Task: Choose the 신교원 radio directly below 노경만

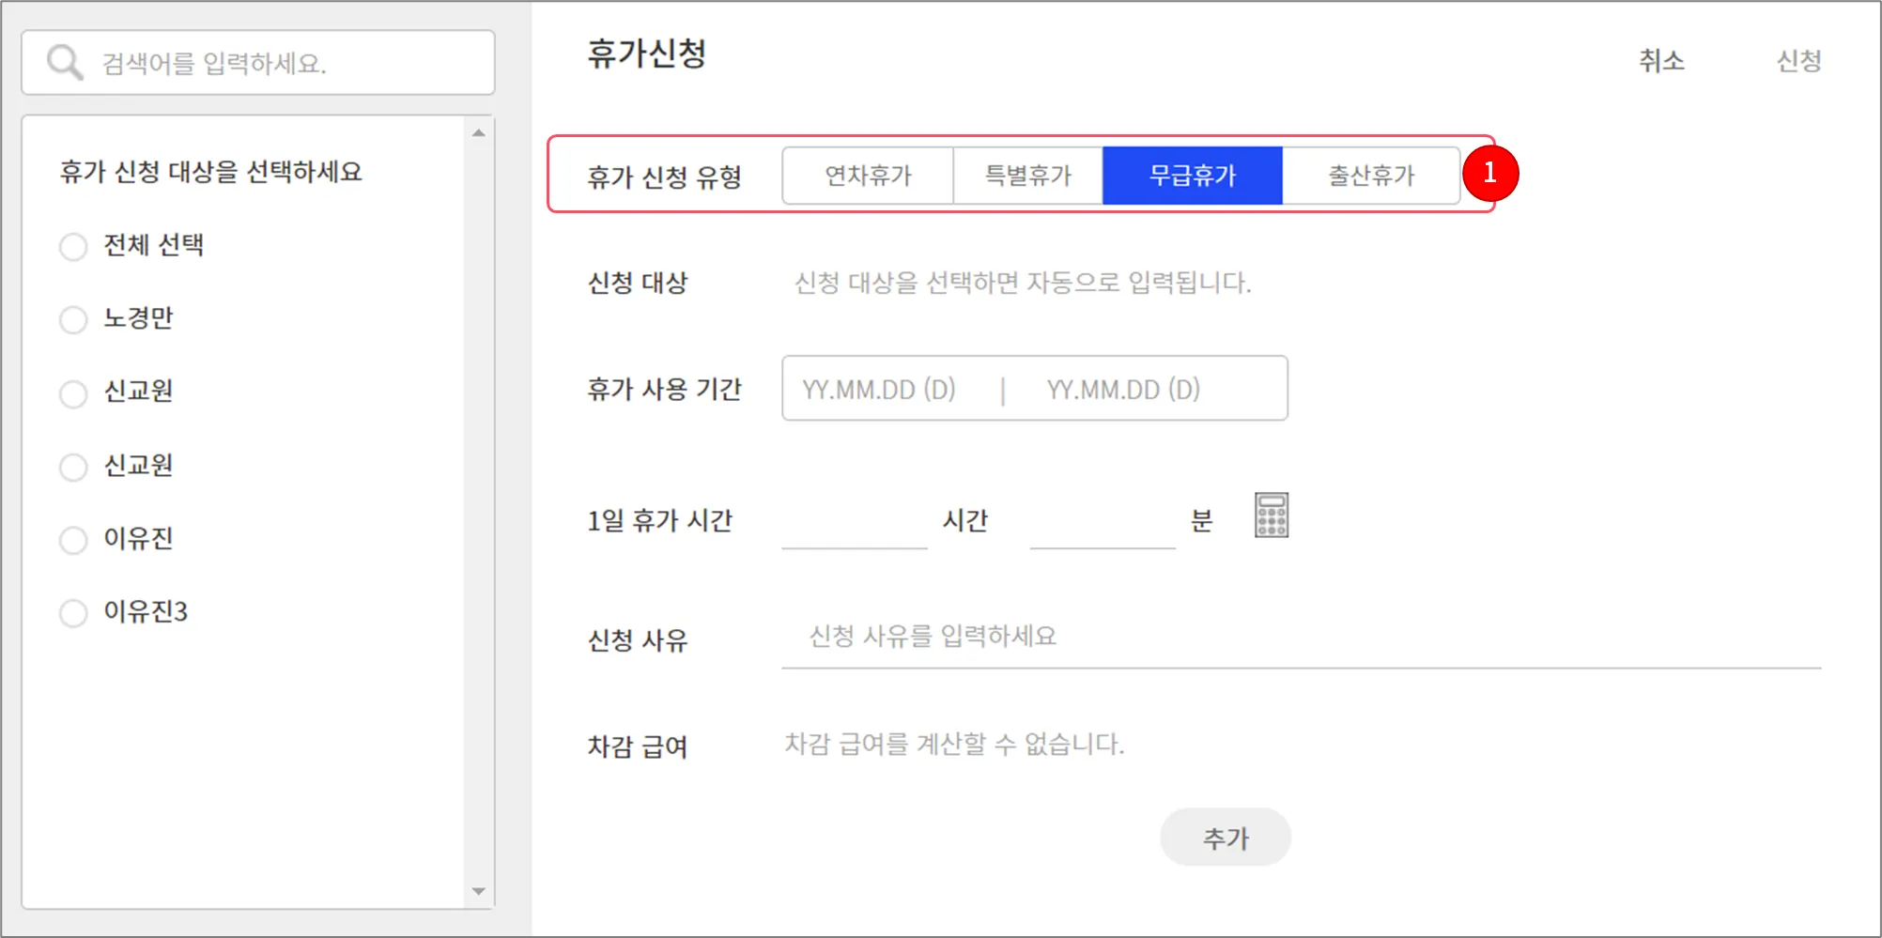Action: pos(73,393)
